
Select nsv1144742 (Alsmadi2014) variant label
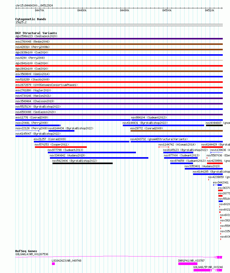click(177, 144)
